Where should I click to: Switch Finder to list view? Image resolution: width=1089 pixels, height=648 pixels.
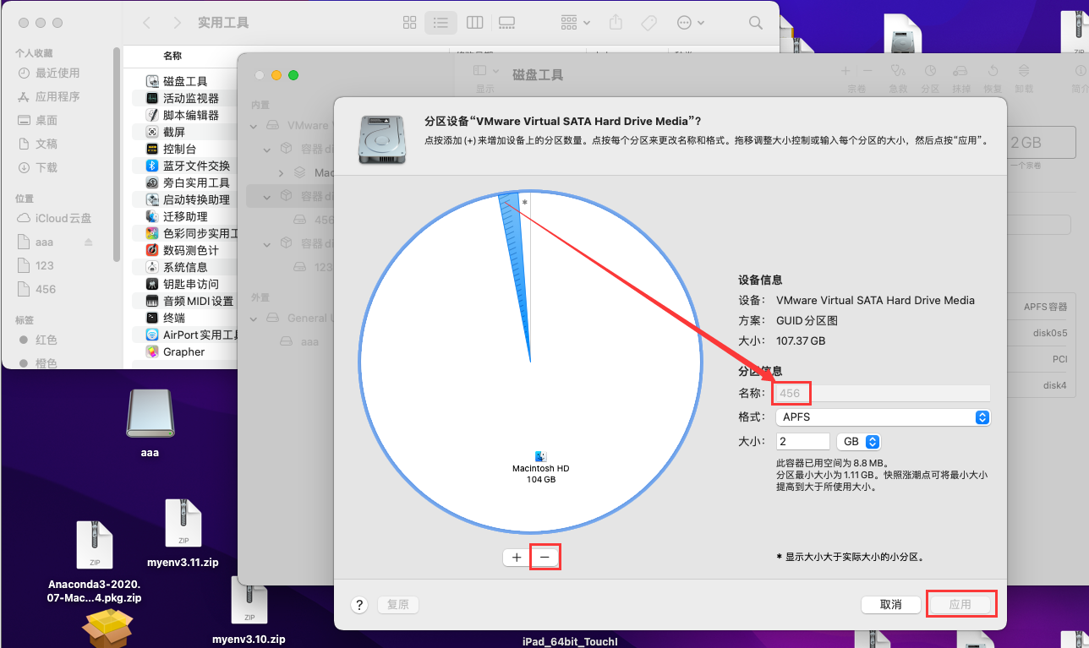(441, 23)
